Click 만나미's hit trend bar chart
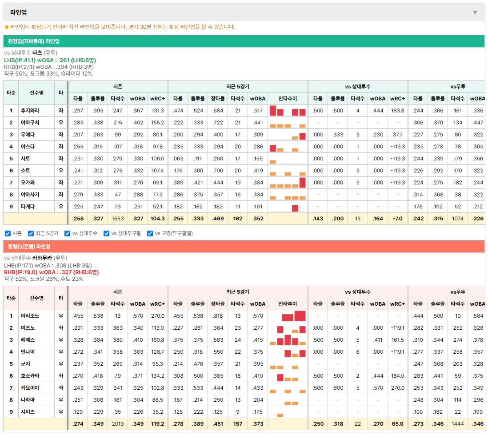Screen dimensions: 488x435 click(288, 352)
